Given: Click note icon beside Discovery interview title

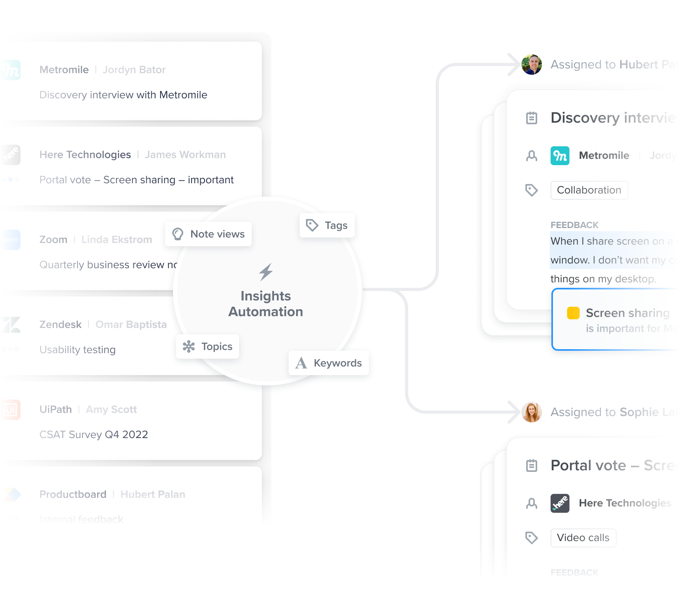Looking at the screenshot, I should (x=532, y=118).
